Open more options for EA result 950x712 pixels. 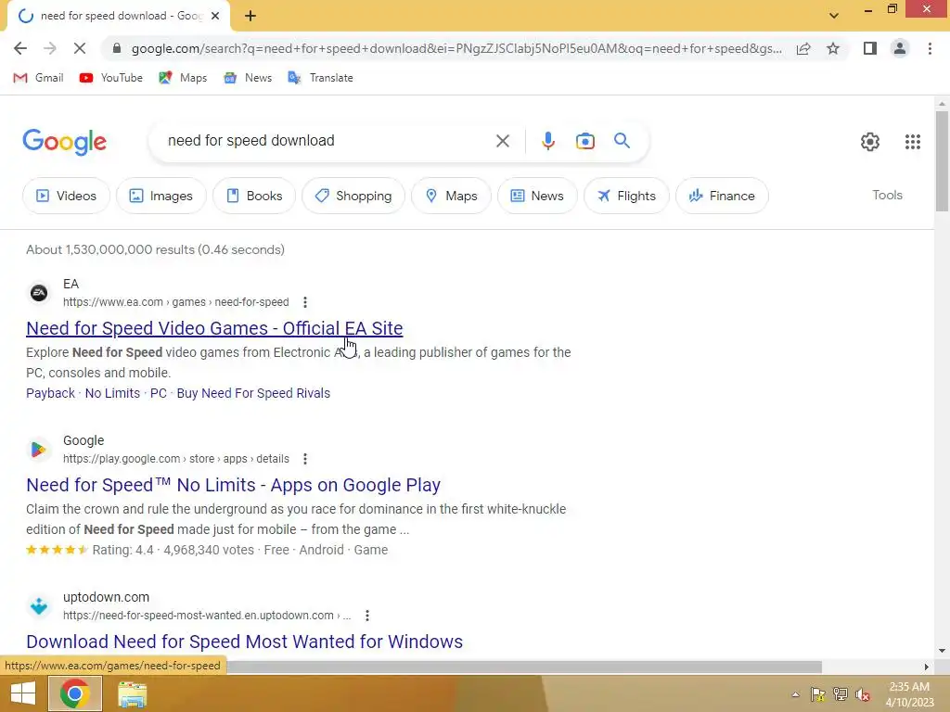304,302
